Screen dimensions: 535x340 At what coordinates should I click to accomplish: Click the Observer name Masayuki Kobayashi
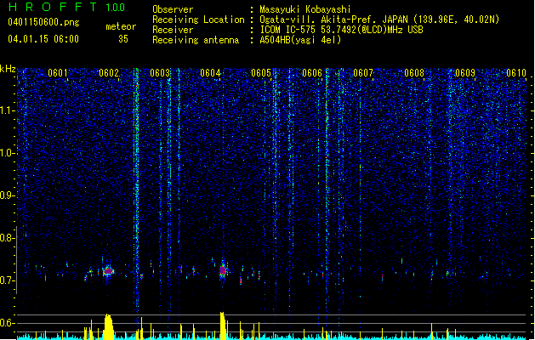click(x=305, y=9)
